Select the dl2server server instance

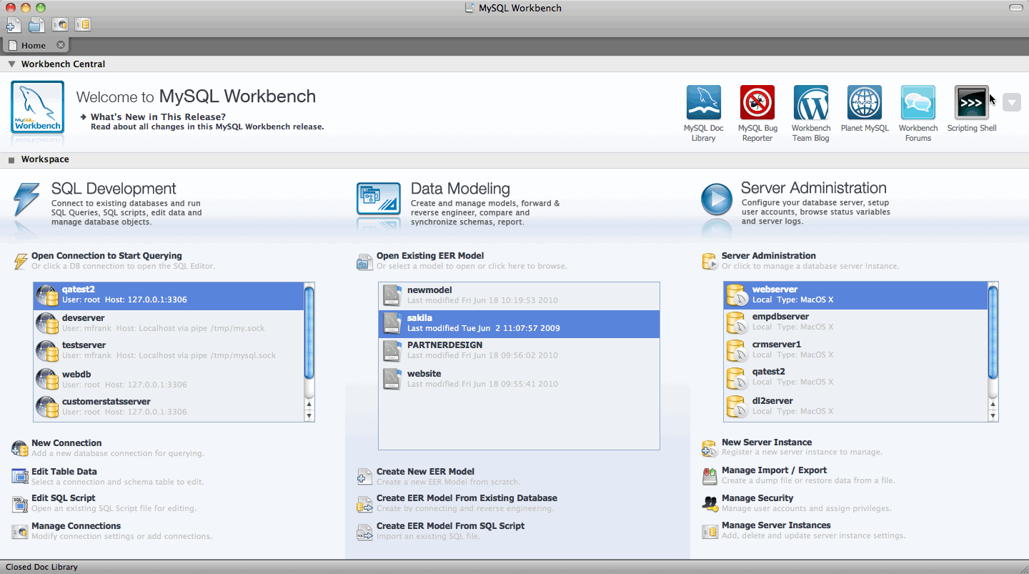(855, 406)
